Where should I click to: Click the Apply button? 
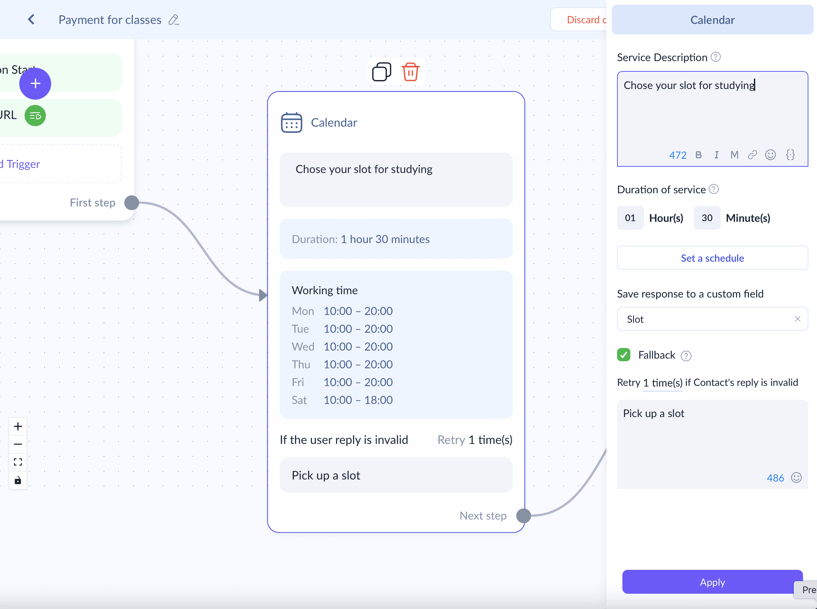click(712, 582)
